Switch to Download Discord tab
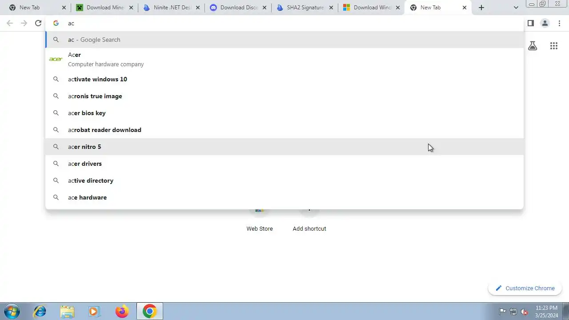This screenshot has width=569, height=320. click(x=238, y=8)
